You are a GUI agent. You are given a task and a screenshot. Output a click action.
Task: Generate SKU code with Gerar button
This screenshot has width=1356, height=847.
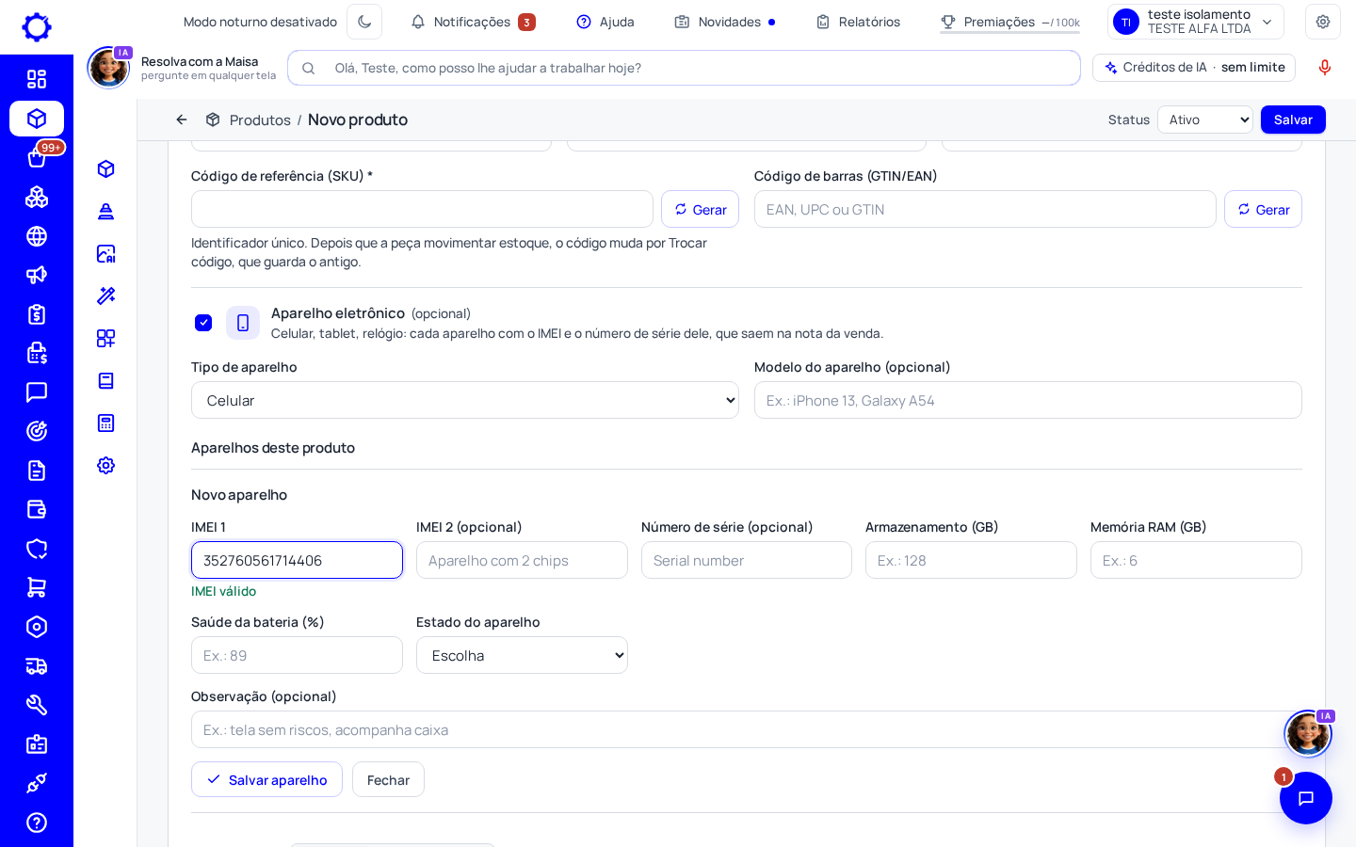(700, 209)
